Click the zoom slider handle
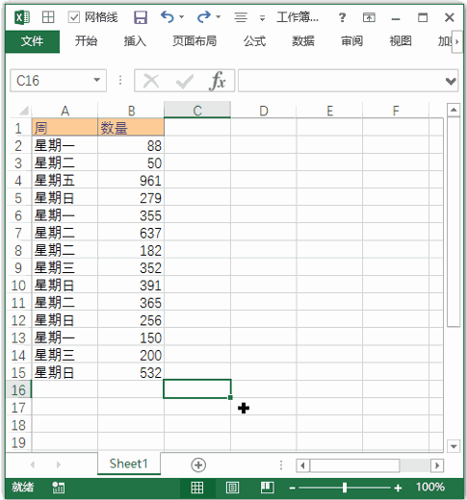The height and width of the screenshot is (500, 467). pos(345,487)
